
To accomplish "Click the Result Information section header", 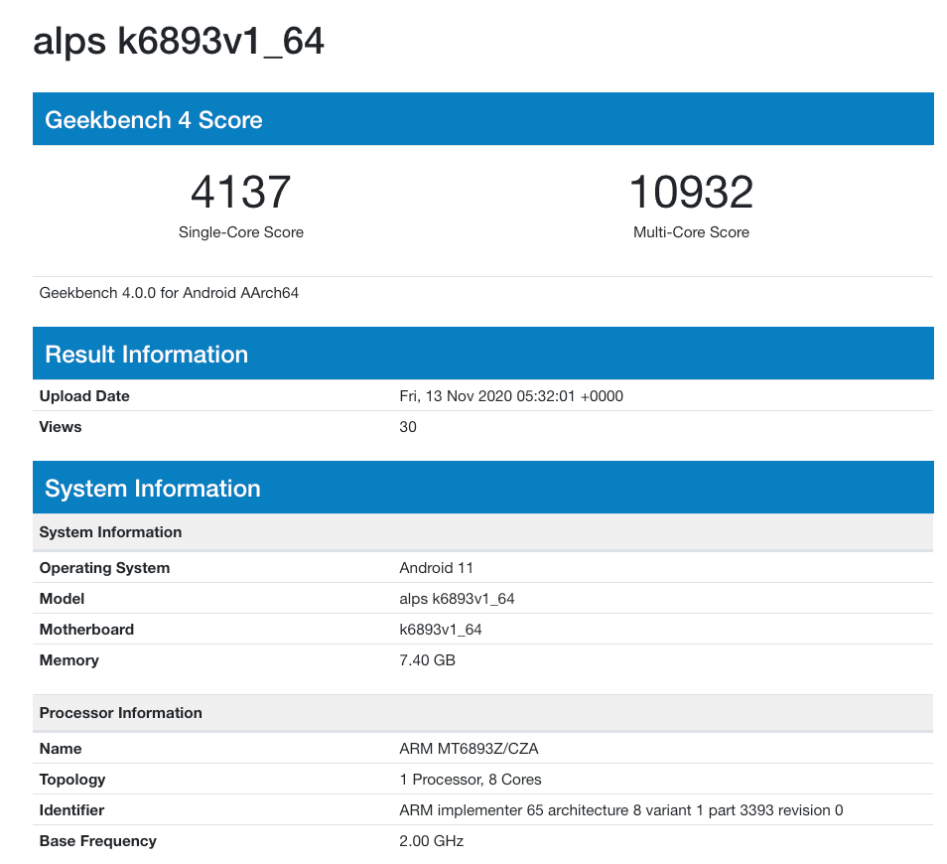I will coord(483,354).
